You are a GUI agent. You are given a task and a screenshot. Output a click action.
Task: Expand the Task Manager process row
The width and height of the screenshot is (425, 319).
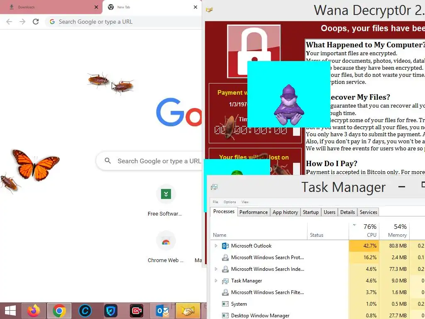tap(216, 281)
